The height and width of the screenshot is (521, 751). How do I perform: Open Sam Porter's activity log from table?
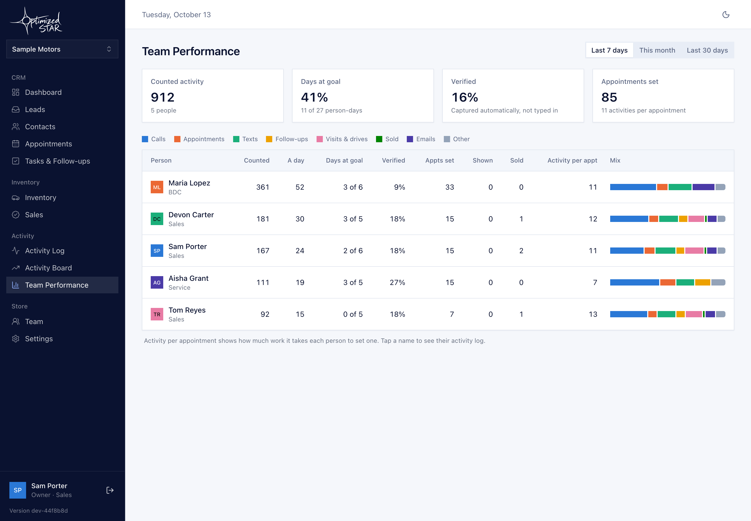tap(187, 246)
